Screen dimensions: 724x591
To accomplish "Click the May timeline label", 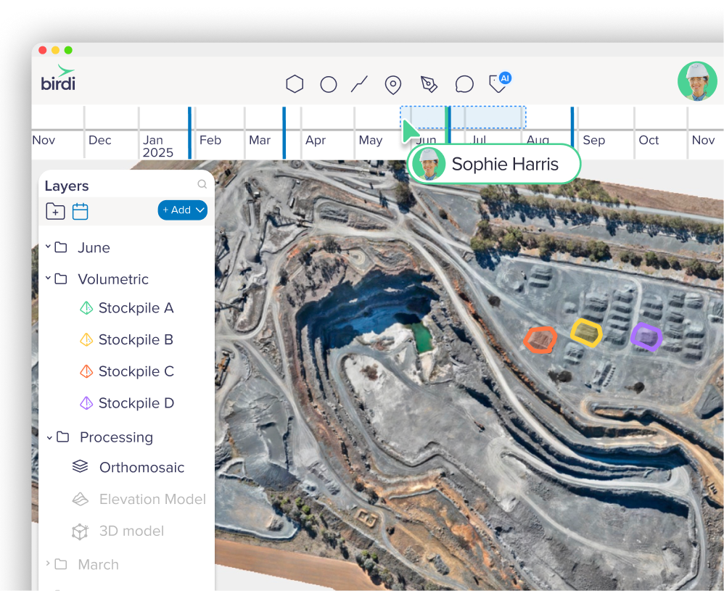I will tap(370, 140).
